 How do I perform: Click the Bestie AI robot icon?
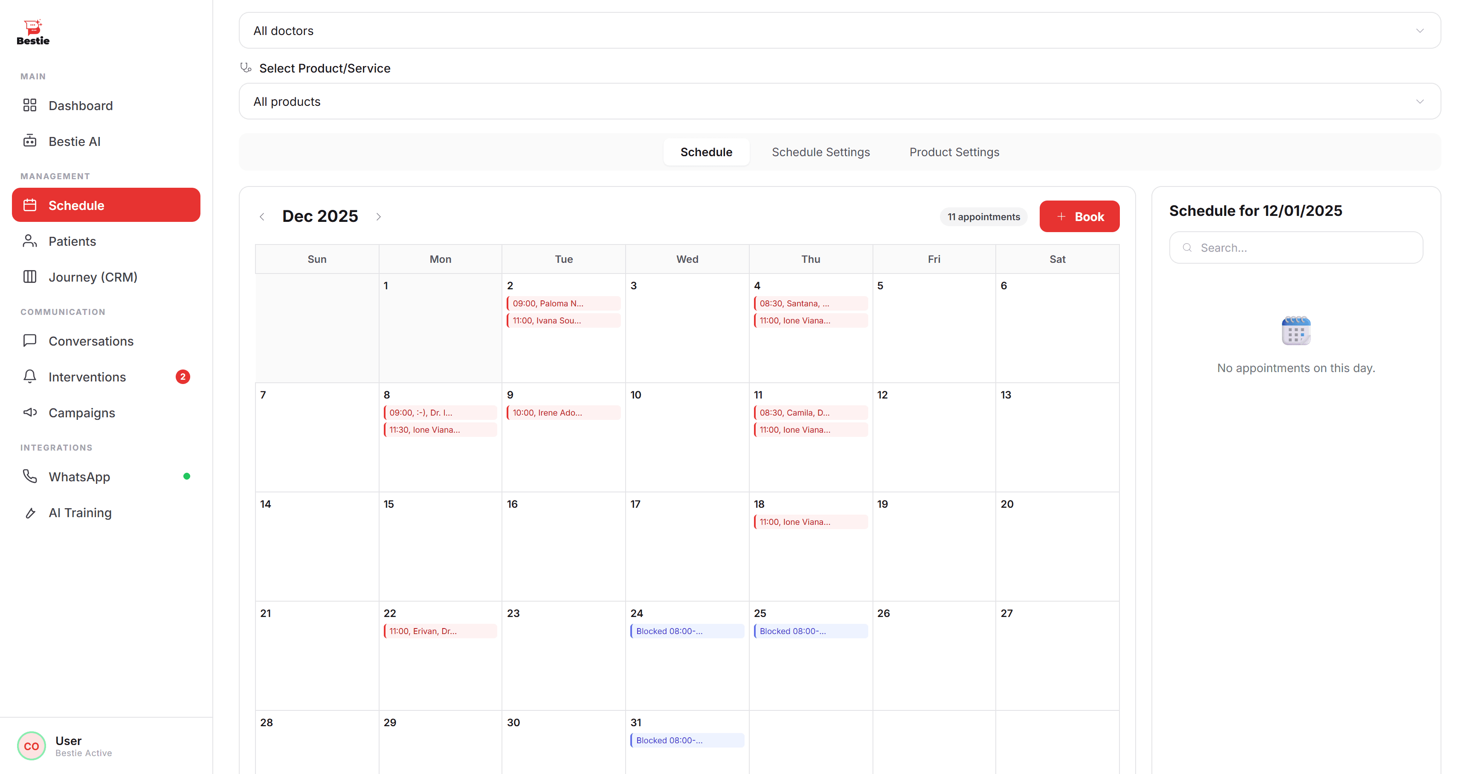point(29,141)
